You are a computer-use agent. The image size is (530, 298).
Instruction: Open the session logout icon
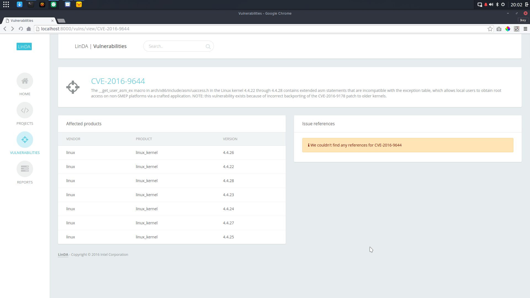click(527, 4)
